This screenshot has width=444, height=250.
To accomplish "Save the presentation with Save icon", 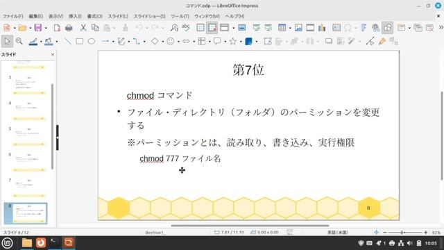I will point(38,28).
